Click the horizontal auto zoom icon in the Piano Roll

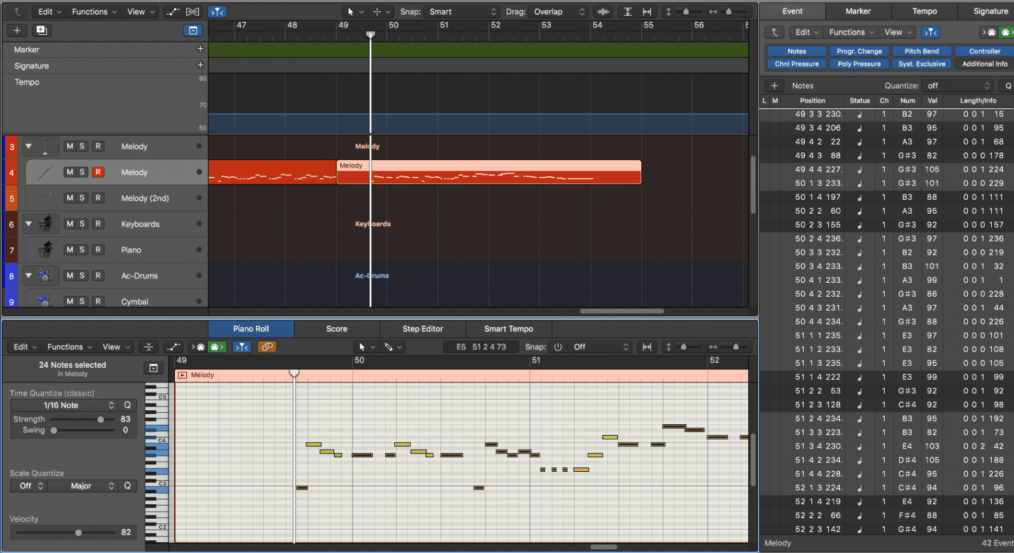pyautogui.click(x=647, y=347)
